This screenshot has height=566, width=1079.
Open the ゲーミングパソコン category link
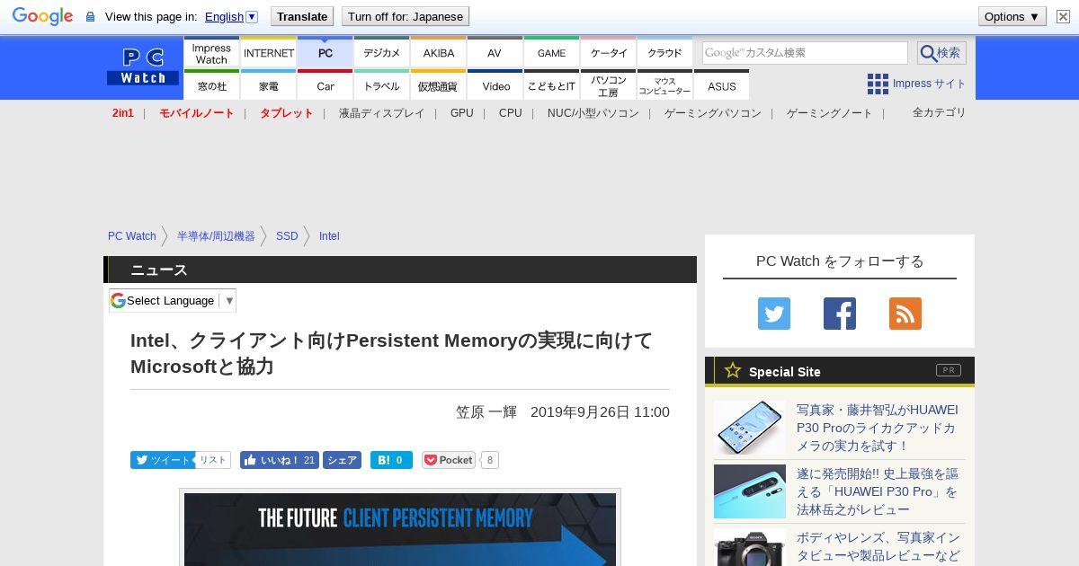[x=713, y=113]
